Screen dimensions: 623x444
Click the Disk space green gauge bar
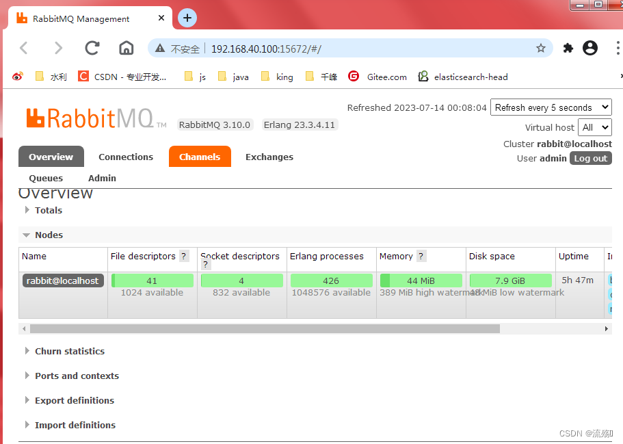pyautogui.click(x=511, y=280)
